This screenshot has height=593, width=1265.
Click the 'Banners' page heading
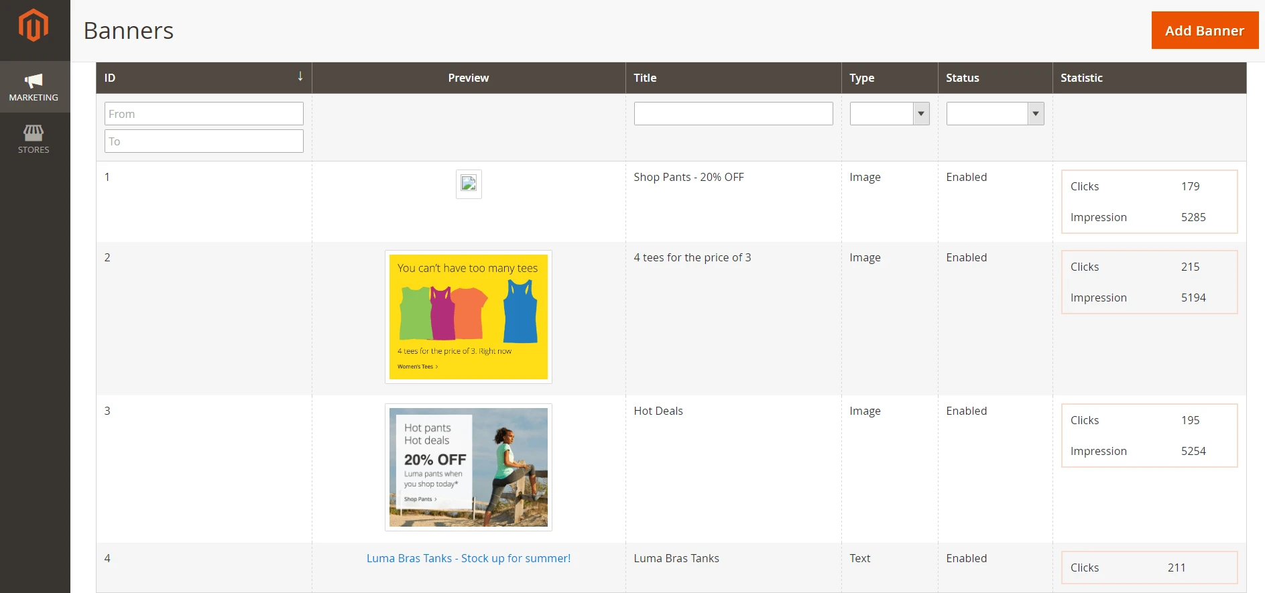coord(129,31)
